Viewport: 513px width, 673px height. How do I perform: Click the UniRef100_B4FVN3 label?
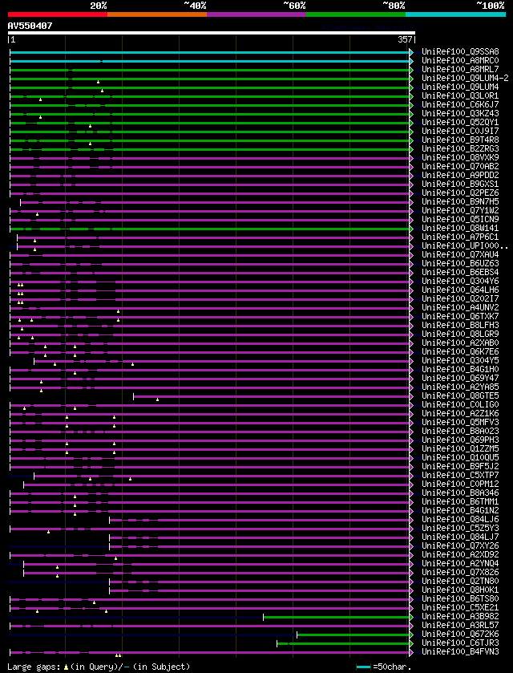[460, 652]
